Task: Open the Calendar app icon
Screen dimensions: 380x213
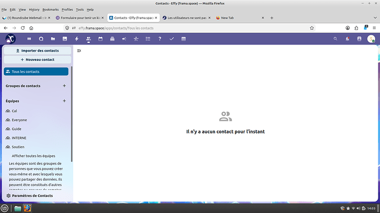Action: point(100,39)
